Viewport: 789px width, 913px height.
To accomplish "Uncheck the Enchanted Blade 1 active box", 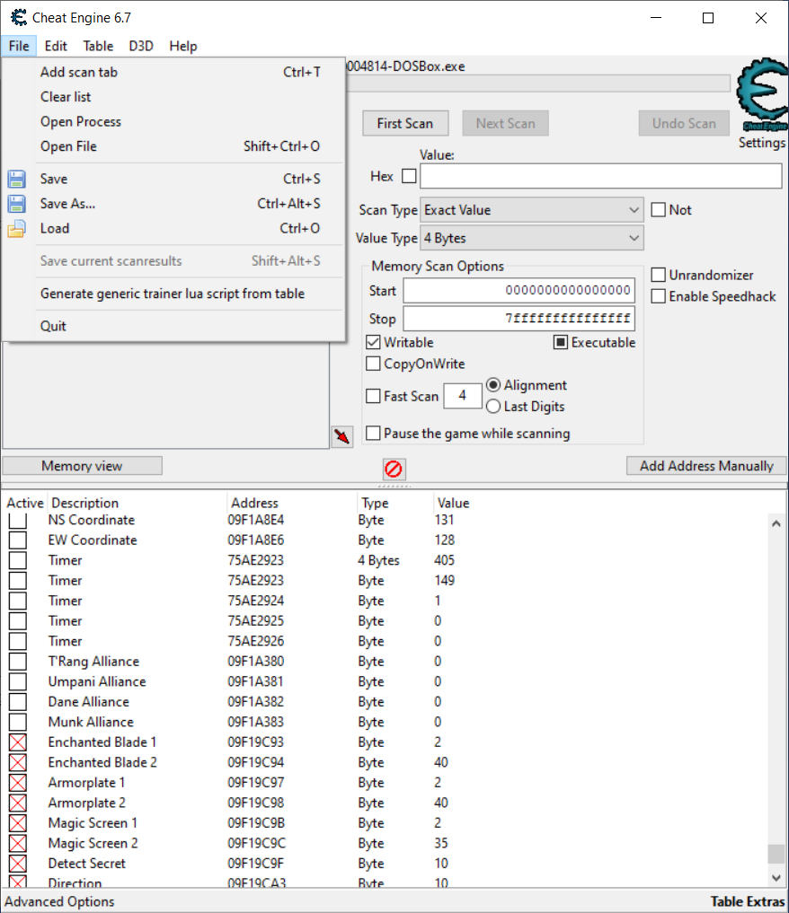I will [18, 742].
